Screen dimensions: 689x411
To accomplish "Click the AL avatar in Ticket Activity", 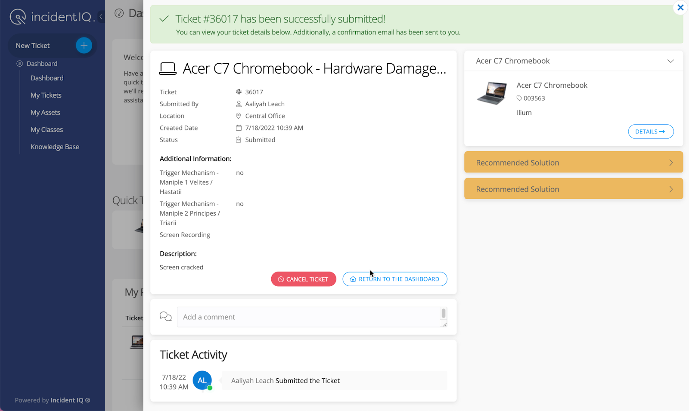I will 202,380.
